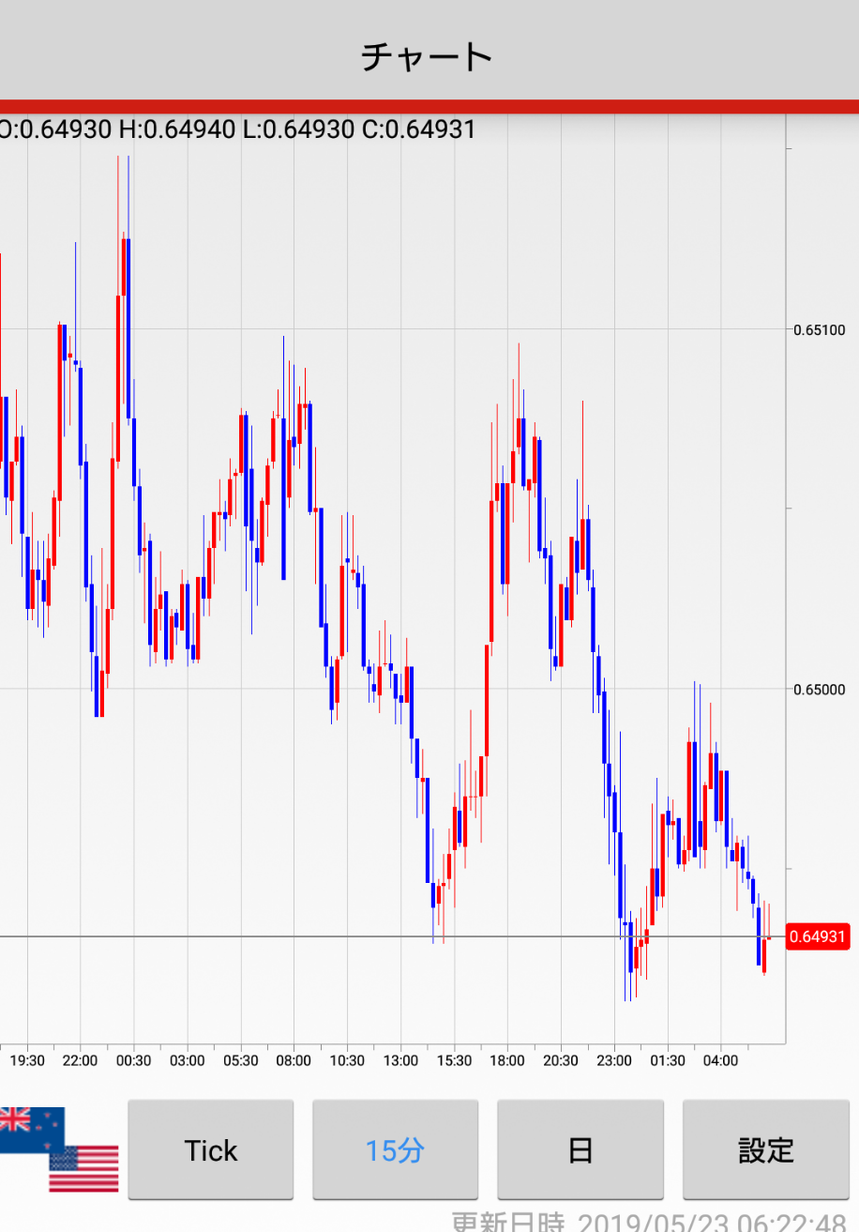Tap the 00:30 time axis label
Viewport: 859px width, 1232px height.
click(x=133, y=1060)
